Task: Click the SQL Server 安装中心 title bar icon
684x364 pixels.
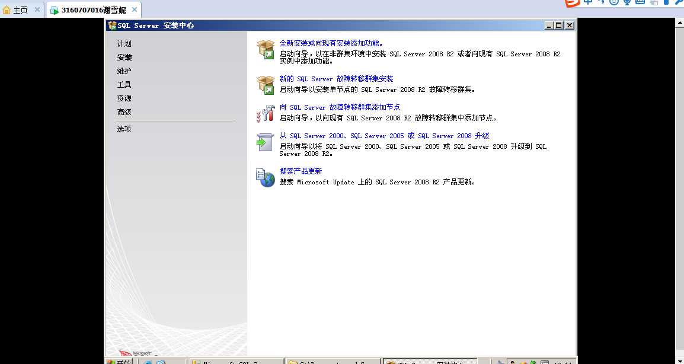Action: pos(112,25)
